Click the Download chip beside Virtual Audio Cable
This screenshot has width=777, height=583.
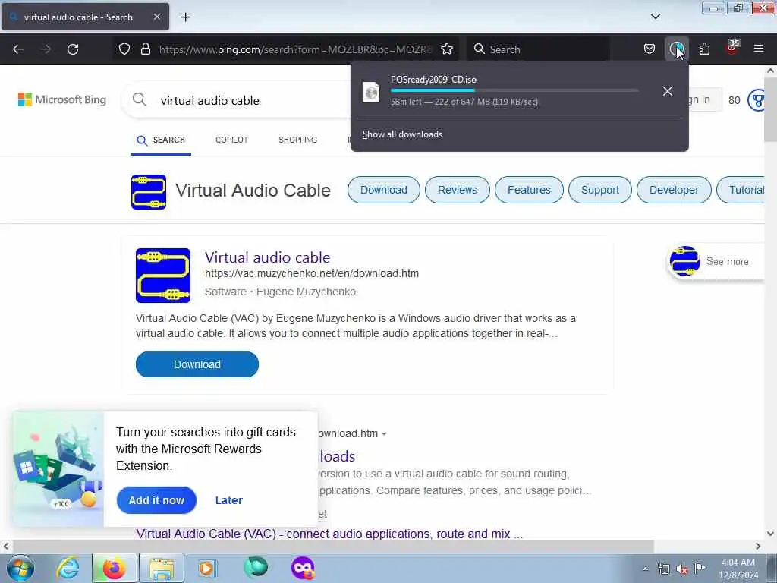(383, 190)
